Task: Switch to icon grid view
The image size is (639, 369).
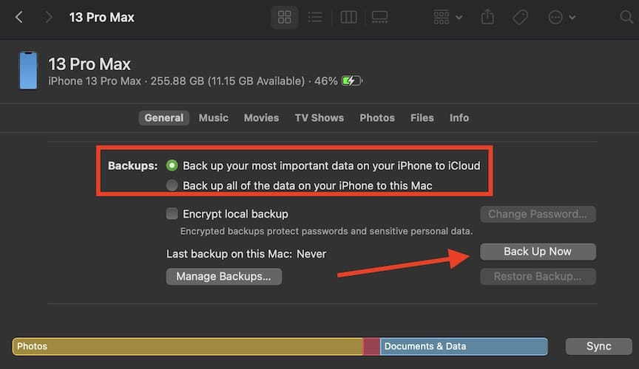Action: [x=284, y=17]
